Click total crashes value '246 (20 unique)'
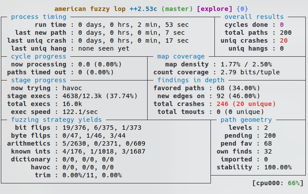Screen dimensions: 308x194 pos(246,104)
